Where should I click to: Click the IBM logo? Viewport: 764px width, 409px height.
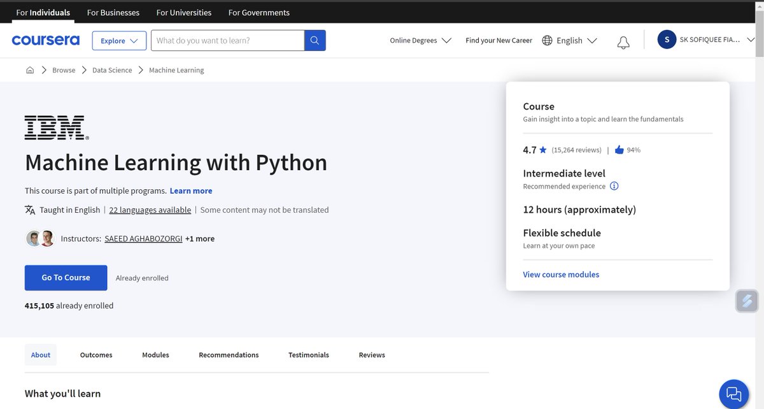tap(56, 128)
